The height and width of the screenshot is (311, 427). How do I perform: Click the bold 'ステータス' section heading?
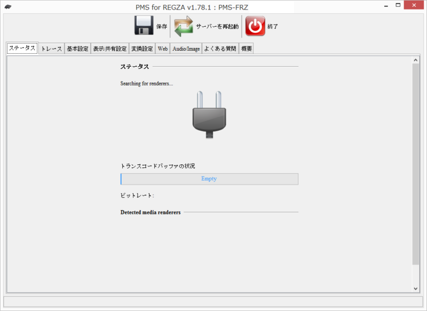click(x=135, y=67)
